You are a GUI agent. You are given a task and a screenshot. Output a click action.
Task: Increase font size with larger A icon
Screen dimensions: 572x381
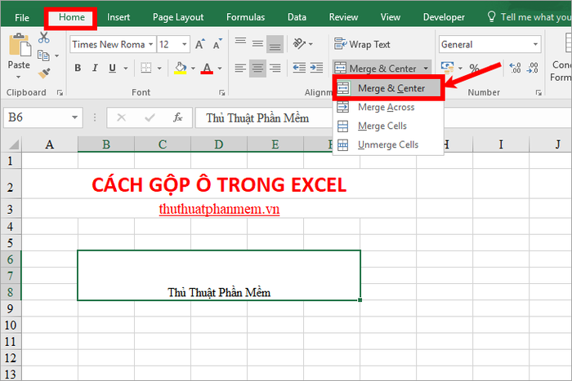200,44
